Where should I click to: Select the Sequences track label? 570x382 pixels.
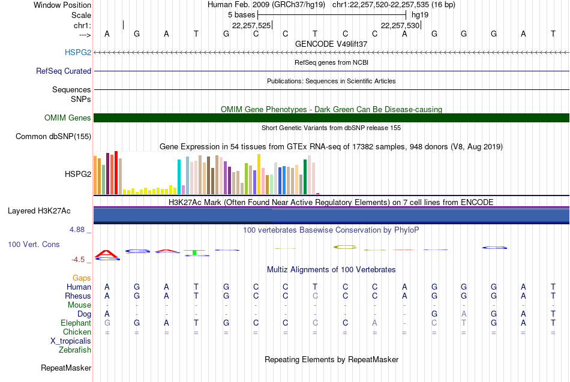click(x=71, y=89)
